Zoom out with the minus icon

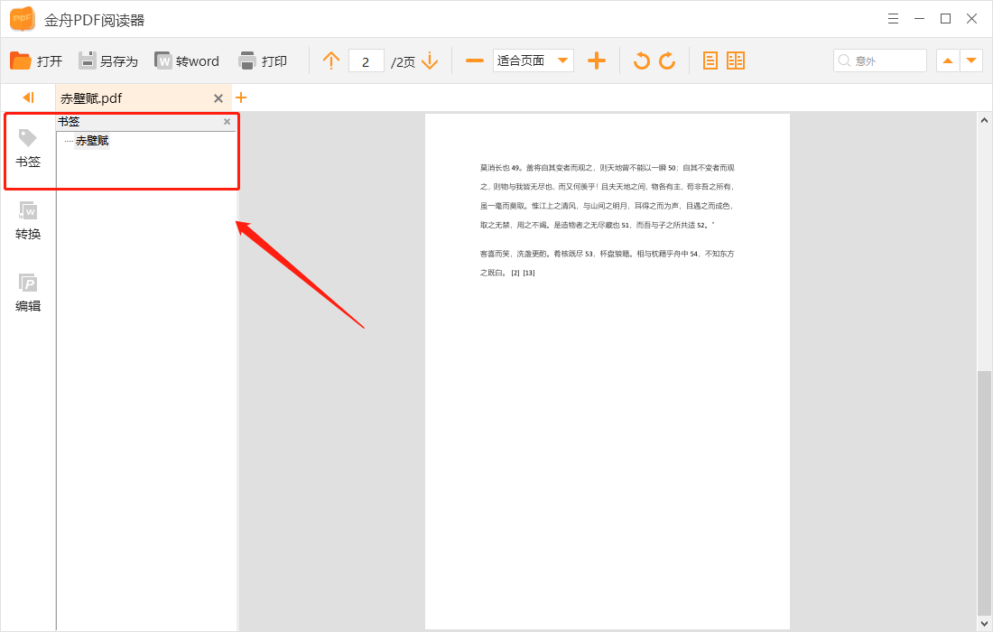point(474,60)
